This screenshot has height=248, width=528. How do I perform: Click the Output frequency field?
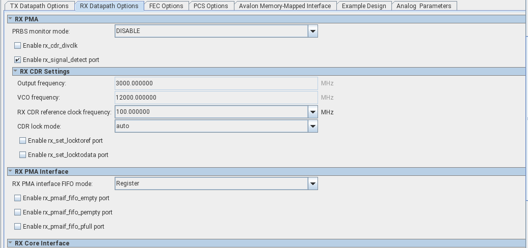click(x=216, y=83)
